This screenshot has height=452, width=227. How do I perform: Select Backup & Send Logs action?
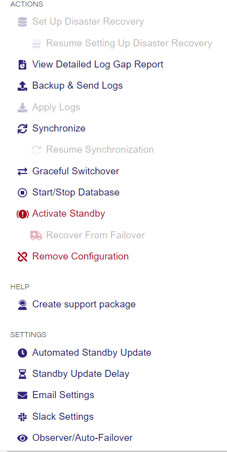(77, 86)
